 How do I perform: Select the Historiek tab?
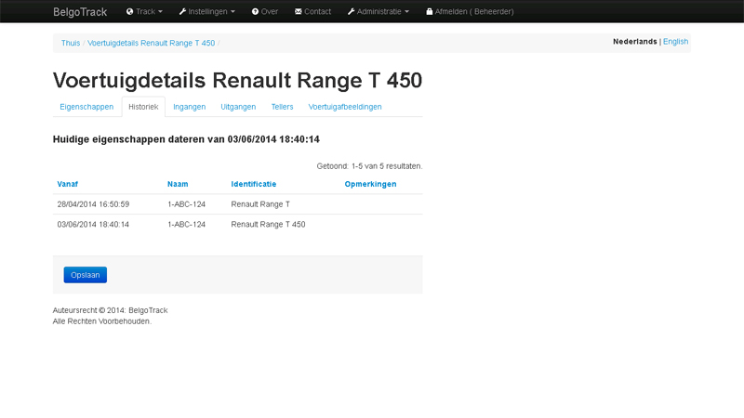(143, 107)
